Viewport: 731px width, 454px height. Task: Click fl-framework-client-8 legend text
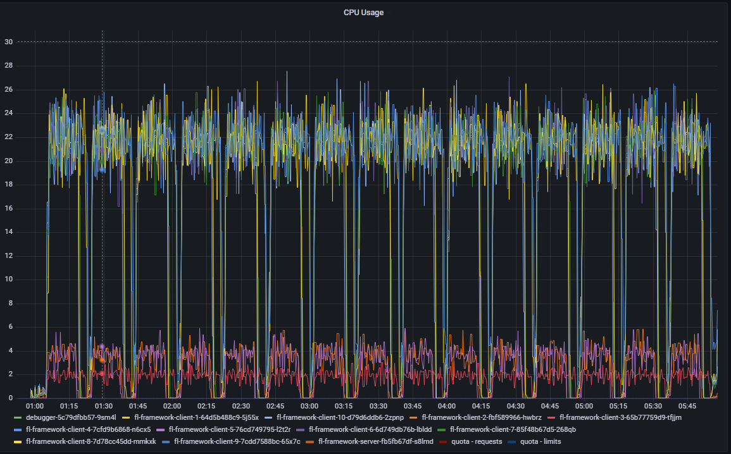[x=91, y=441]
